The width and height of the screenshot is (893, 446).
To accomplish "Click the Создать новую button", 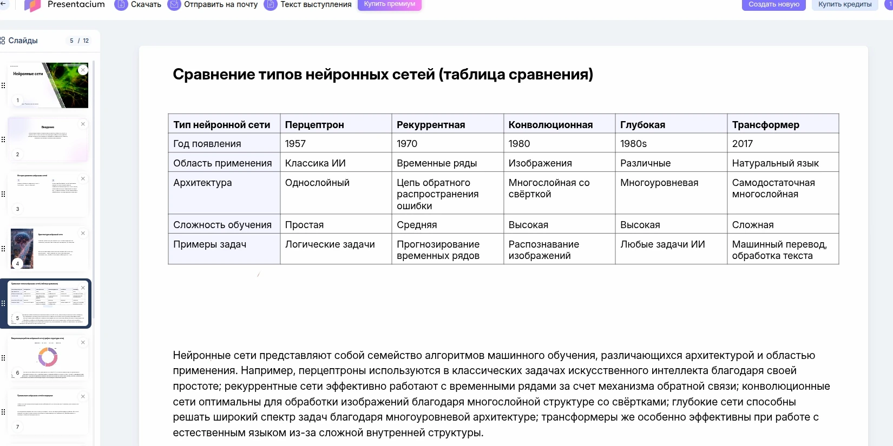I will click(x=774, y=4).
